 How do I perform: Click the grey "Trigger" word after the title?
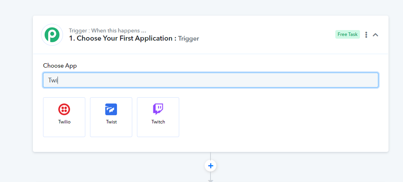pos(188,39)
